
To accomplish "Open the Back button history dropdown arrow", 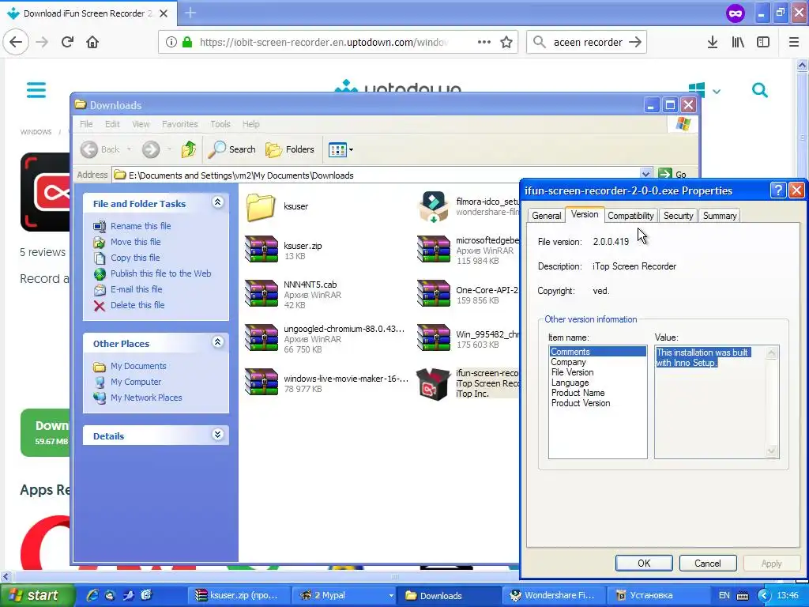I will pos(129,149).
